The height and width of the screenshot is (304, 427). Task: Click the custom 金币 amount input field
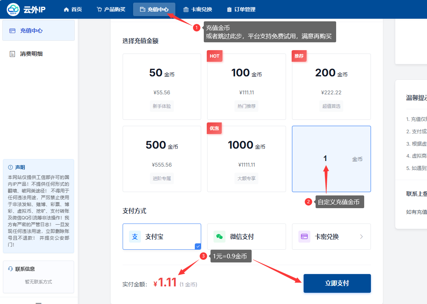click(x=325, y=159)
